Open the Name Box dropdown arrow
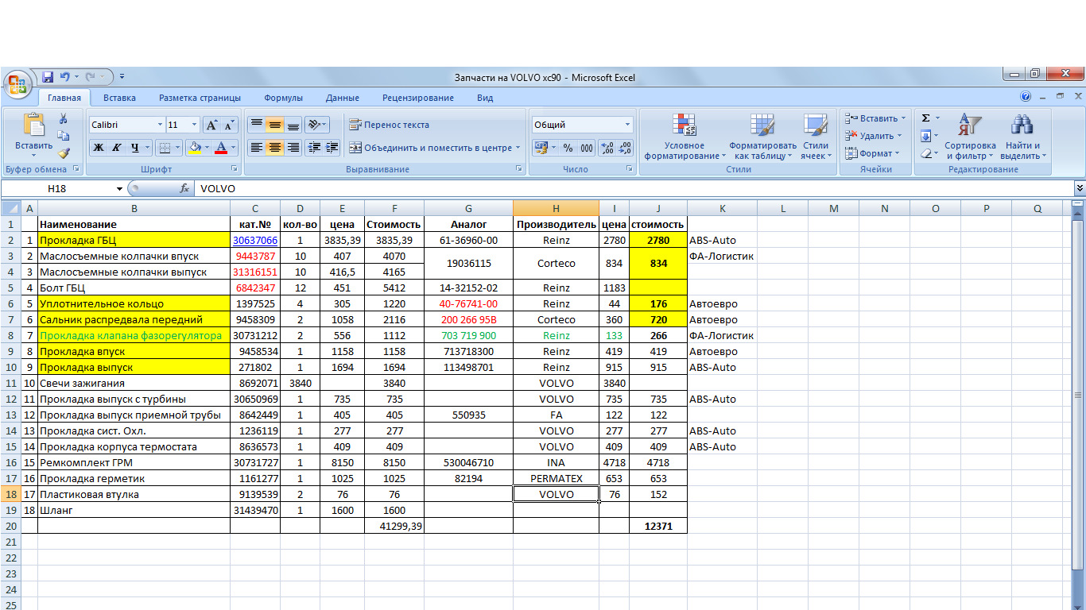 (x=120, y=189)
